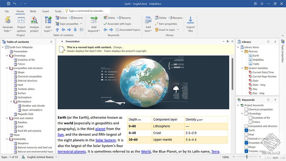Pin the Table of contents panel
The height and width of the screenshot is (161, 286).
point(51,42)
